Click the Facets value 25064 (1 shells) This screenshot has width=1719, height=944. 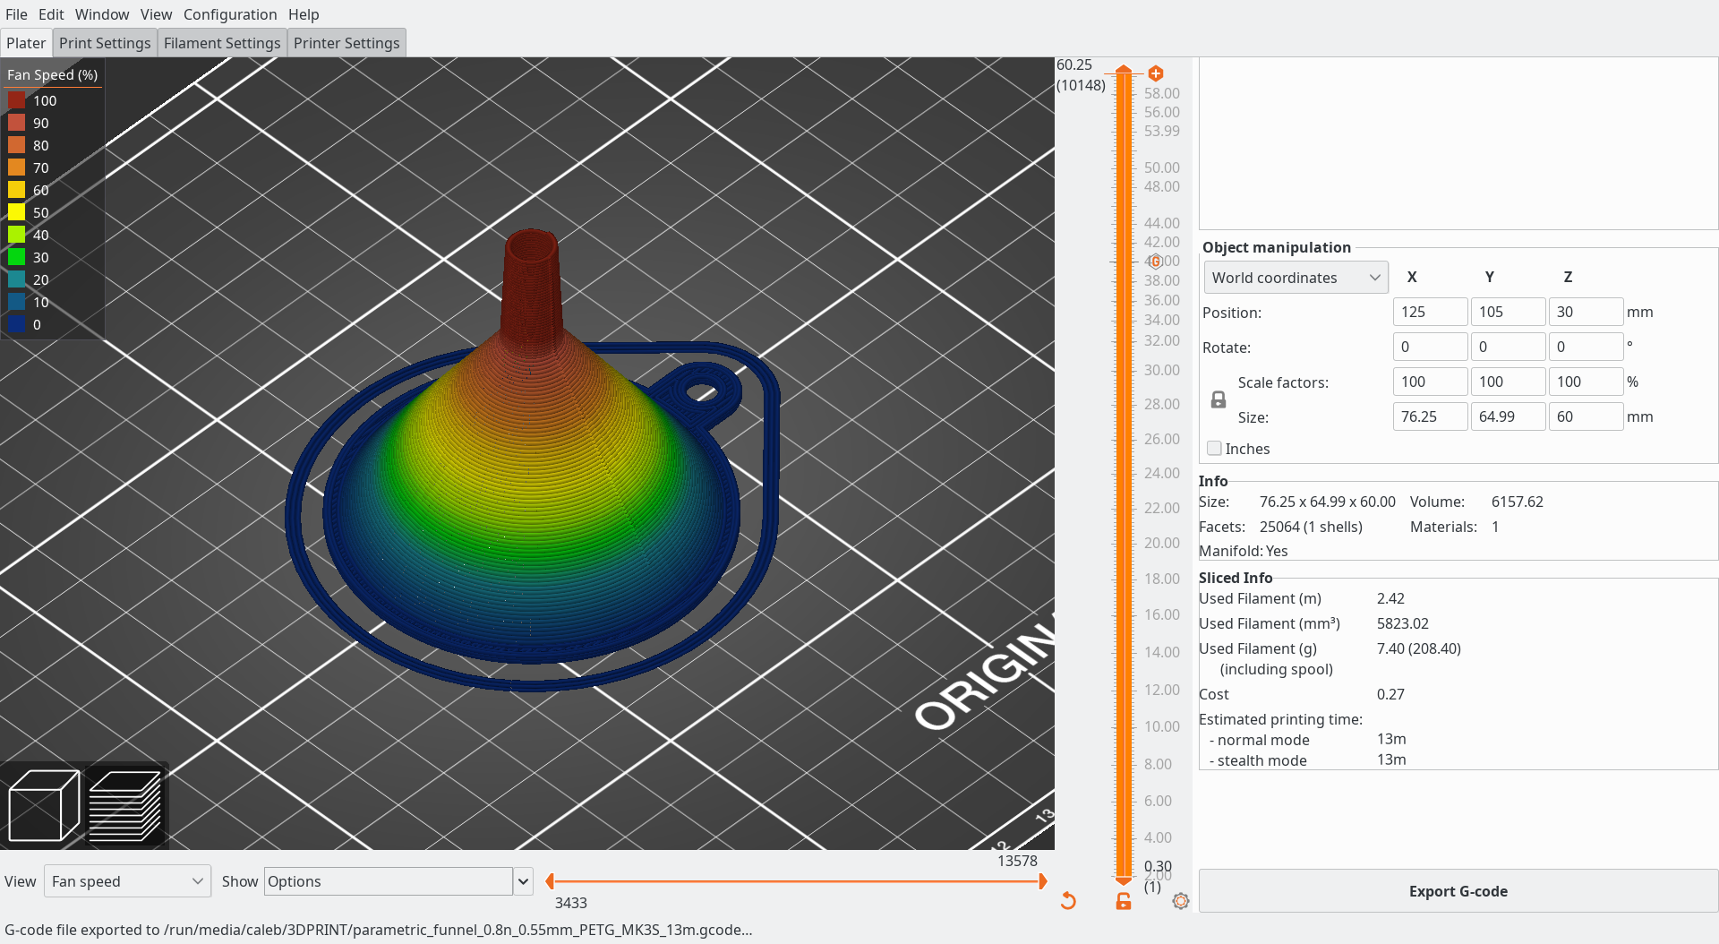[1311, 527]
